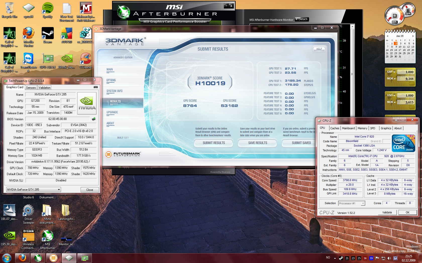Viewport: 422px width, 263px height.
Task: Open the NOK dropdown under GBP
Action: 391,79
